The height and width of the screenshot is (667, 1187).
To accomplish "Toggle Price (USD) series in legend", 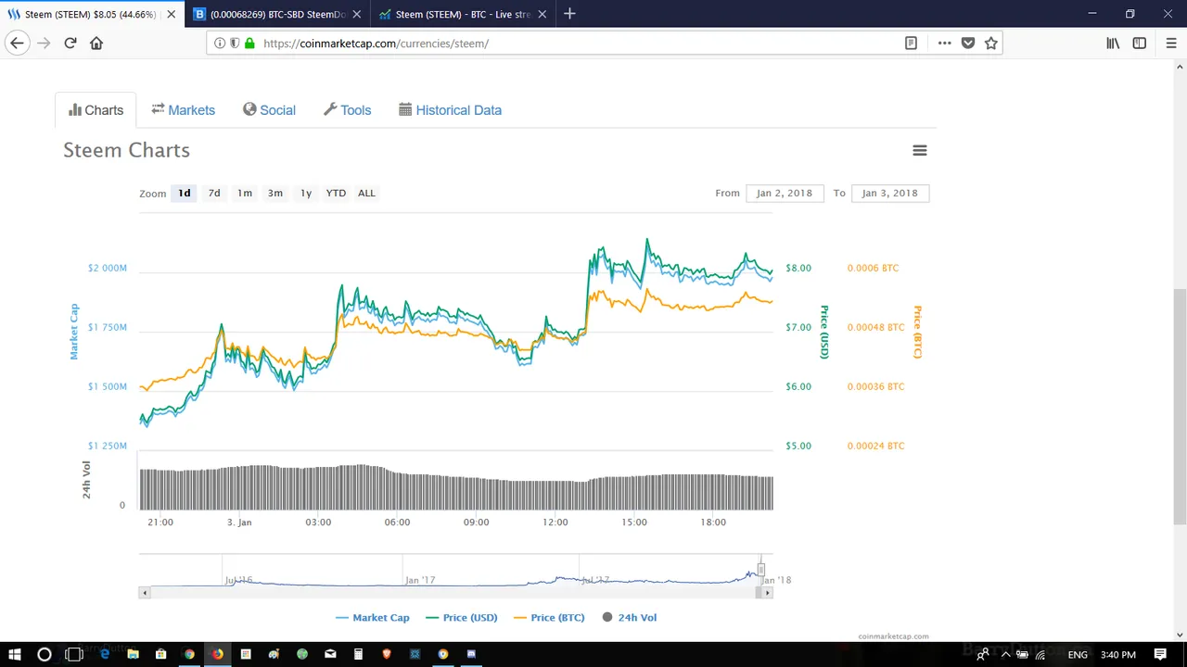I will pyautogui.click(x=461, y=617).
